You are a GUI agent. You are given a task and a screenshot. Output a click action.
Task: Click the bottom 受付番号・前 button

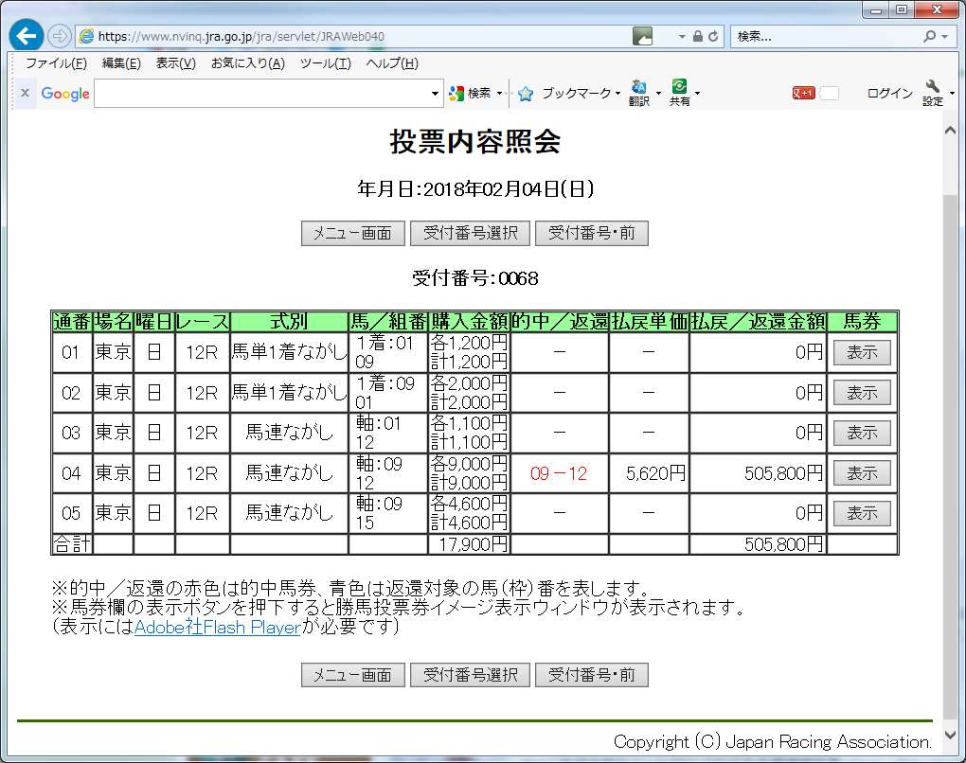591,675
